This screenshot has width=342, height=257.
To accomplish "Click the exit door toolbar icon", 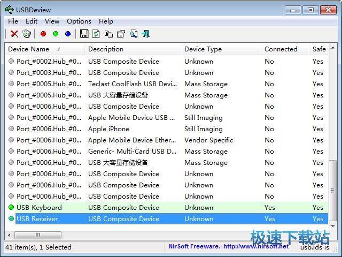I will tap(145, 34).
